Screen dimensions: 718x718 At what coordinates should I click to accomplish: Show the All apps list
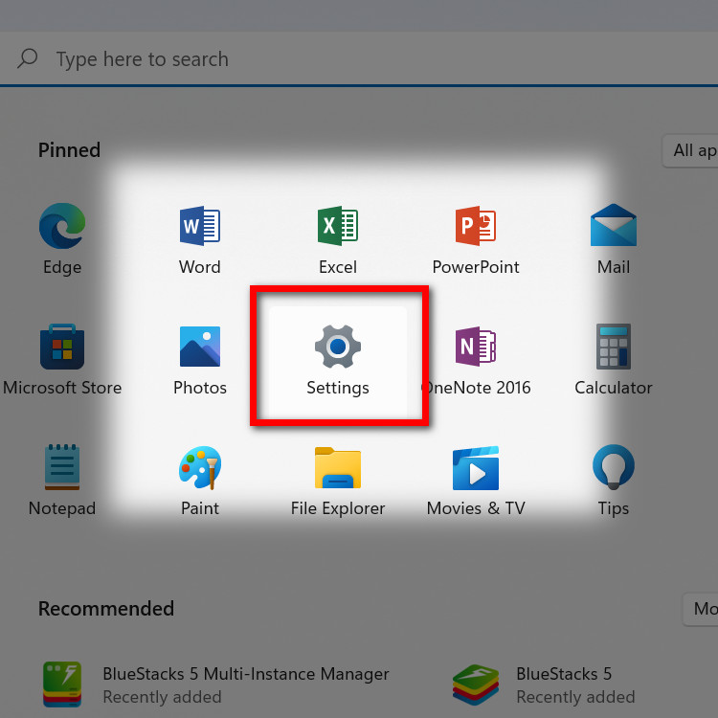tap(690, 150)
